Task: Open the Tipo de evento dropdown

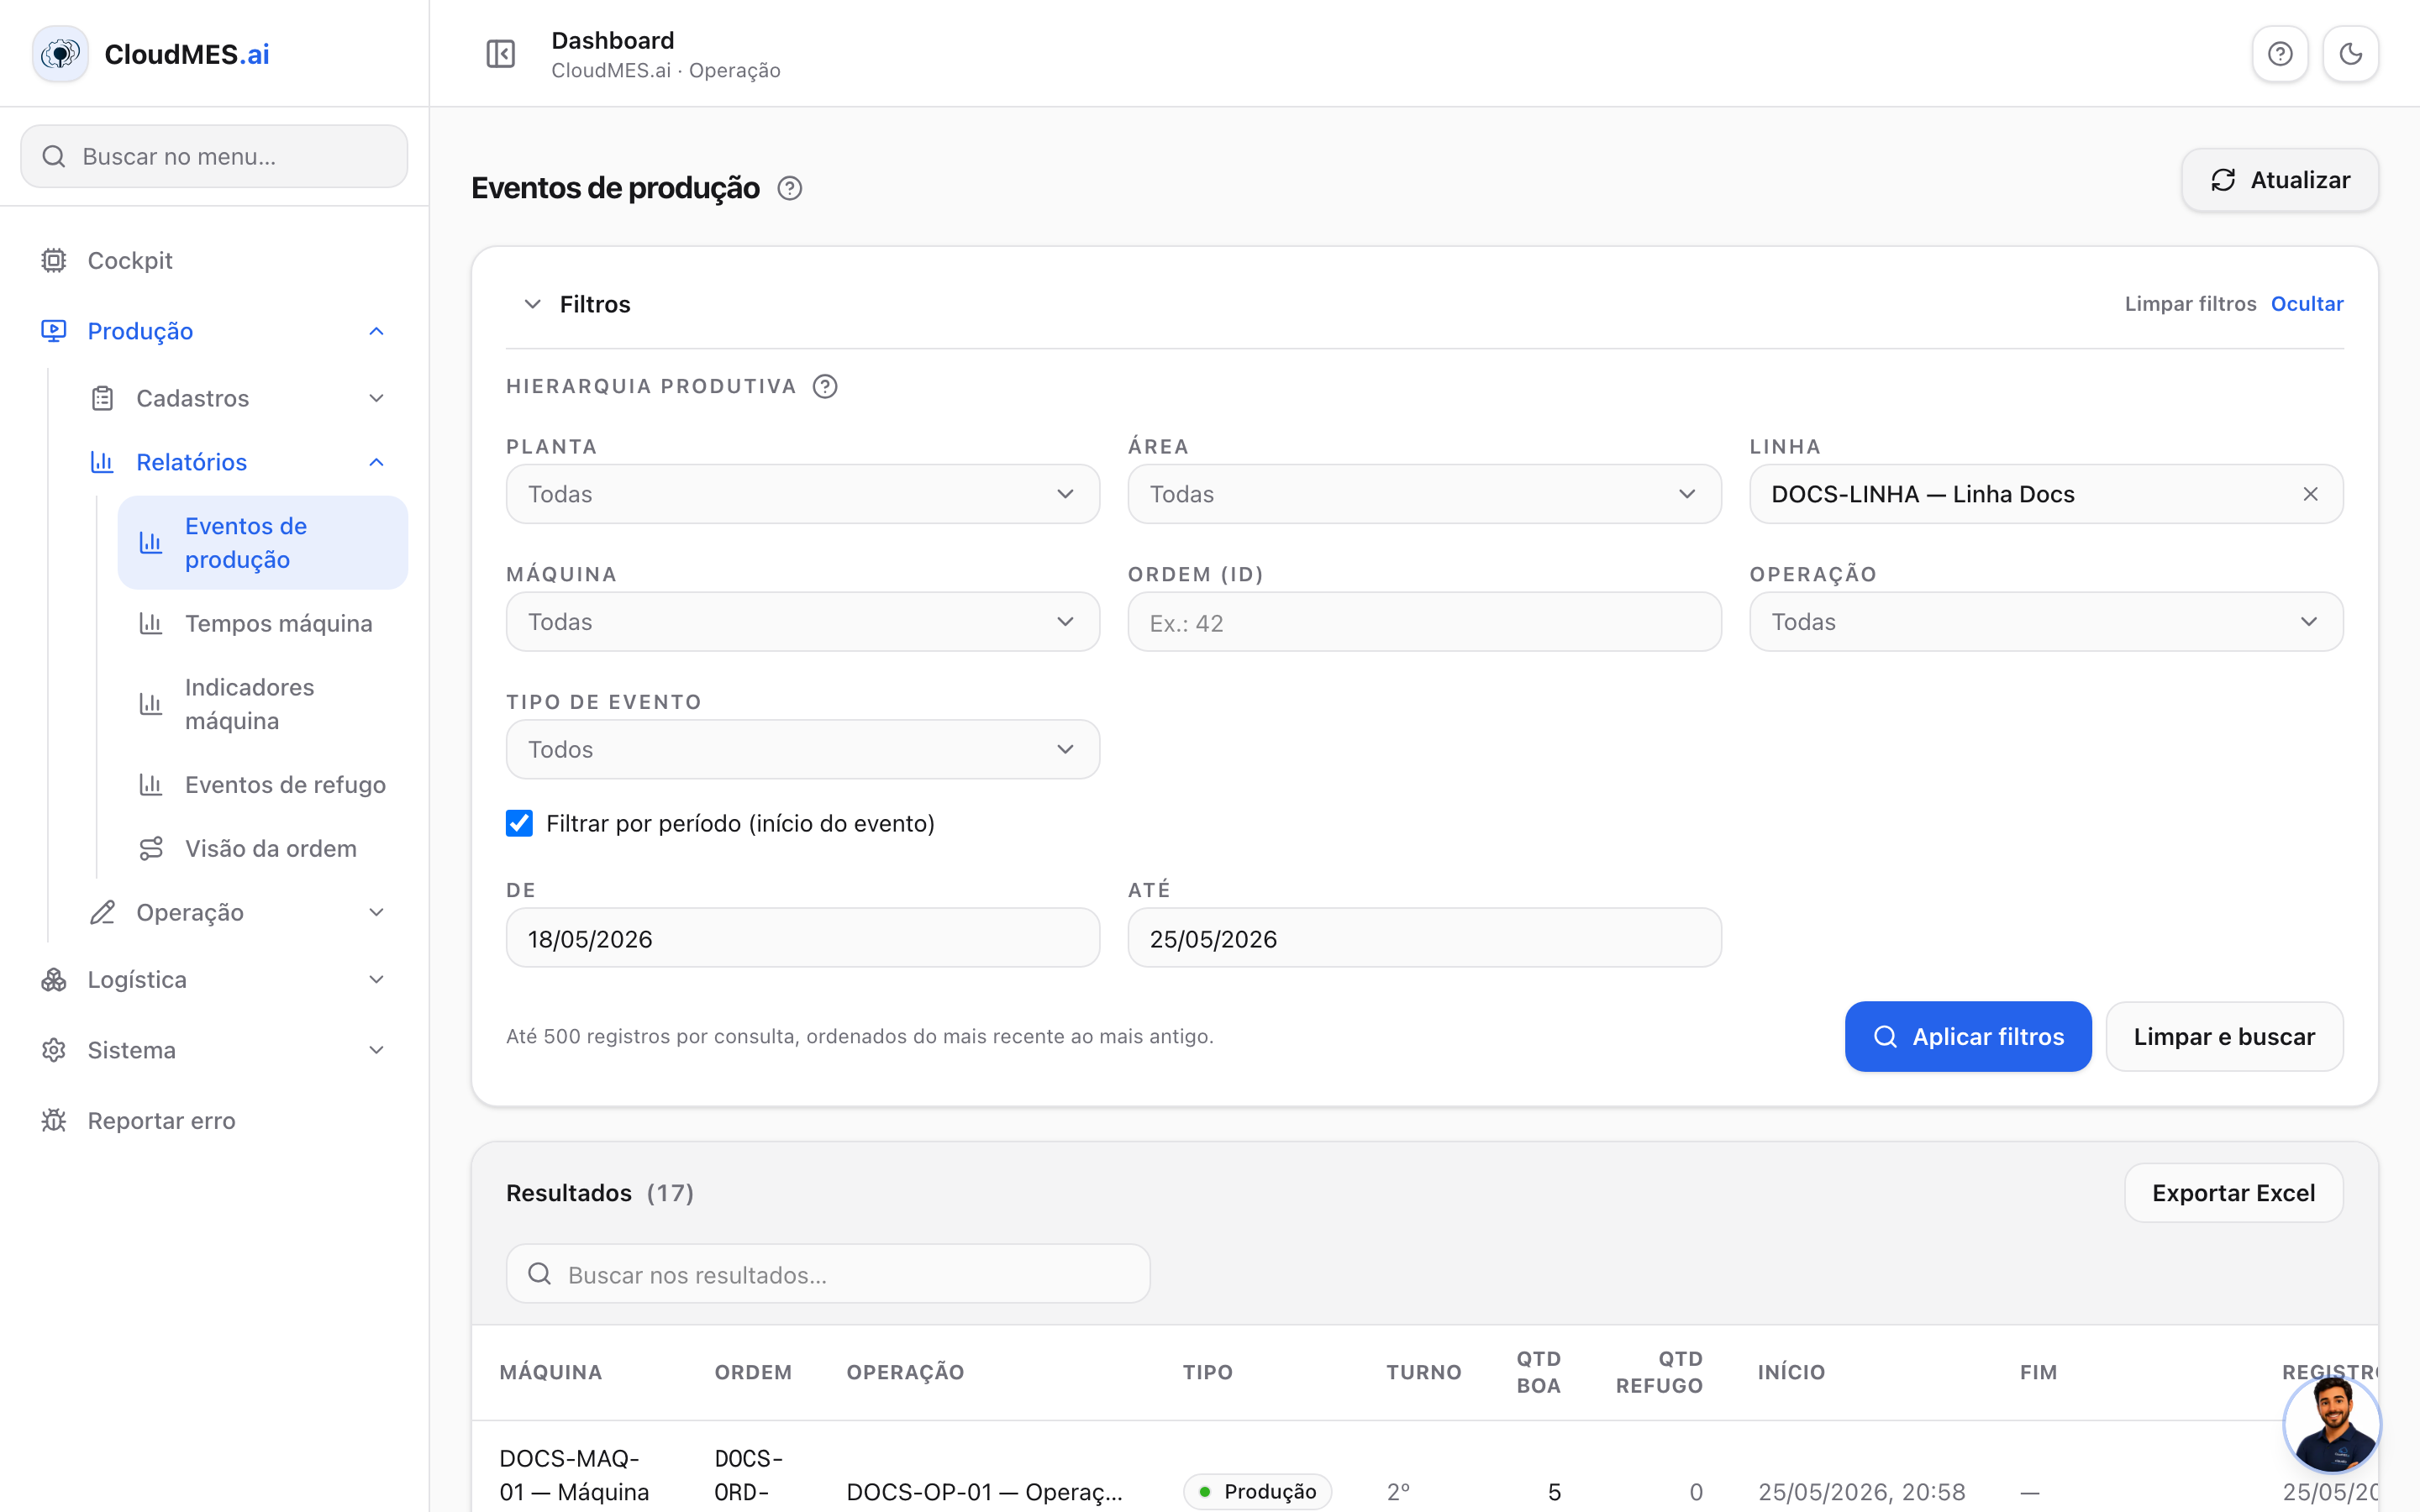Action: 802,749
